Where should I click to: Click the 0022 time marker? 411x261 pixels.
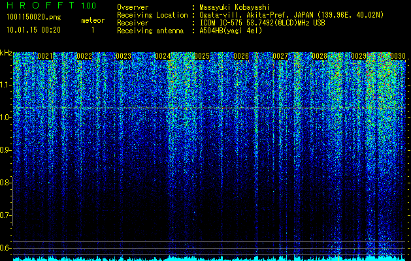tap(84, 56)
